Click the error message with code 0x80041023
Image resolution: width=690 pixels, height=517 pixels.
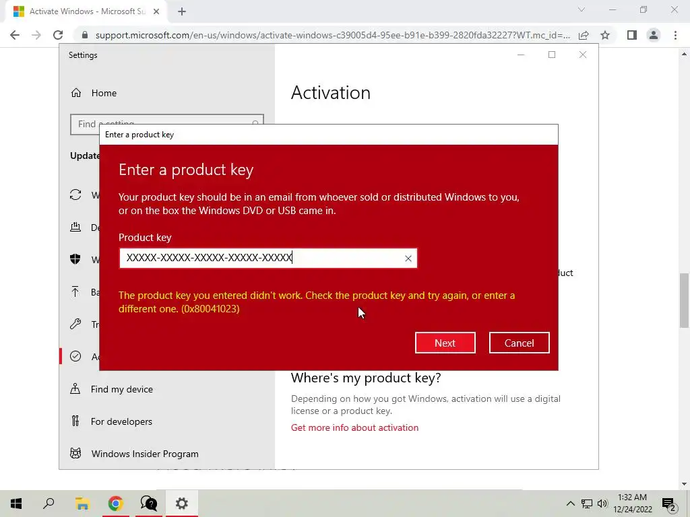[x=317, y=302]
